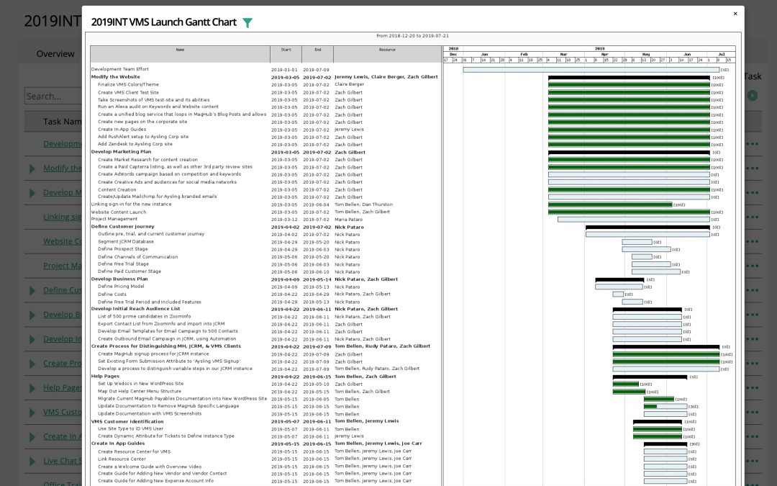Select the 'Website Content Launch' task name
Image resolution: width=777 pixels, height=486 pixels.
click(119, 212)
